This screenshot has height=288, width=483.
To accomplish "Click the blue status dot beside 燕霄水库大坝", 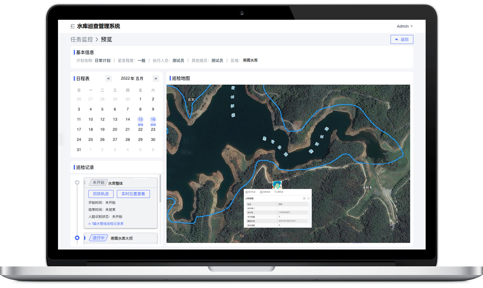I will (x=77, y=238).
